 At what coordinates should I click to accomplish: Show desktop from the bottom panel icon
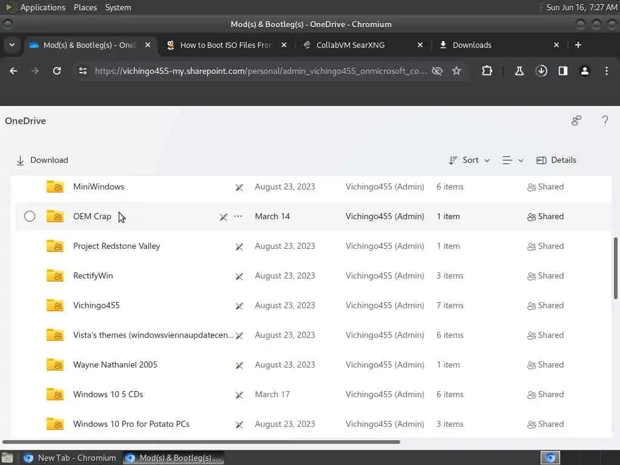pos(7,458)
